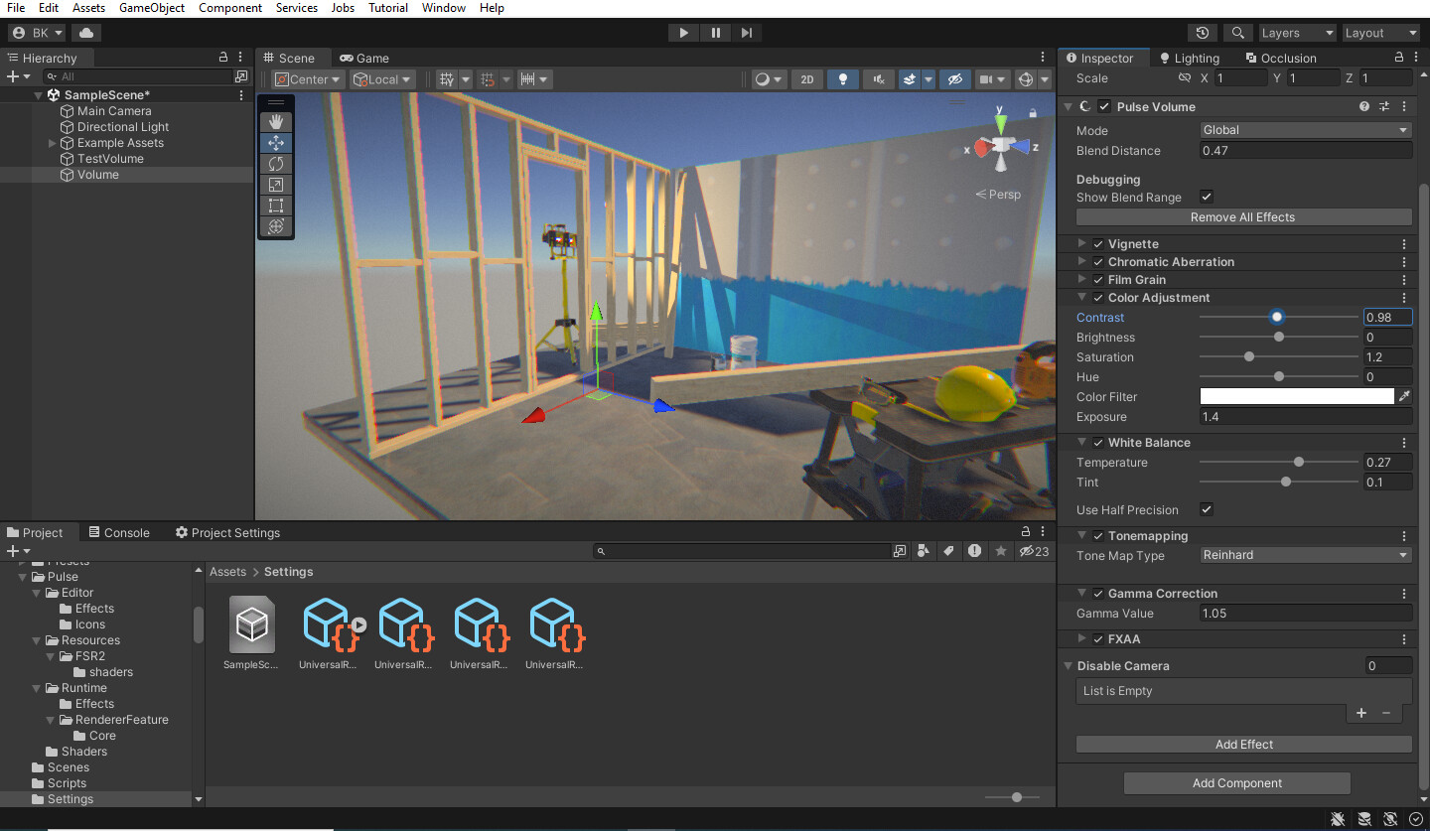Click the Remove All Effects button
The image size is (1430, 831).
point(1243,216)
